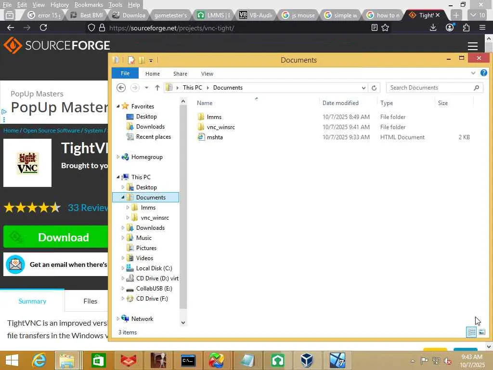Click the Explorer Forward navigation arrow

(135, 88)
